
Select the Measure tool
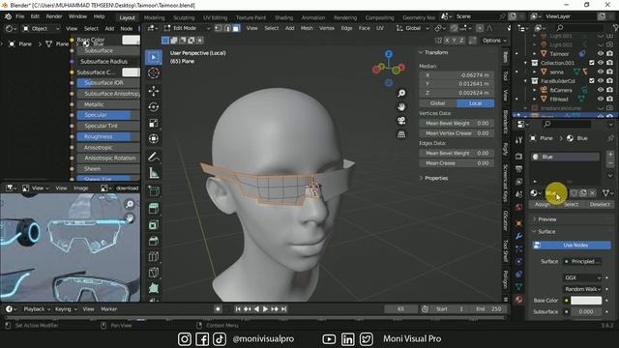154,173
